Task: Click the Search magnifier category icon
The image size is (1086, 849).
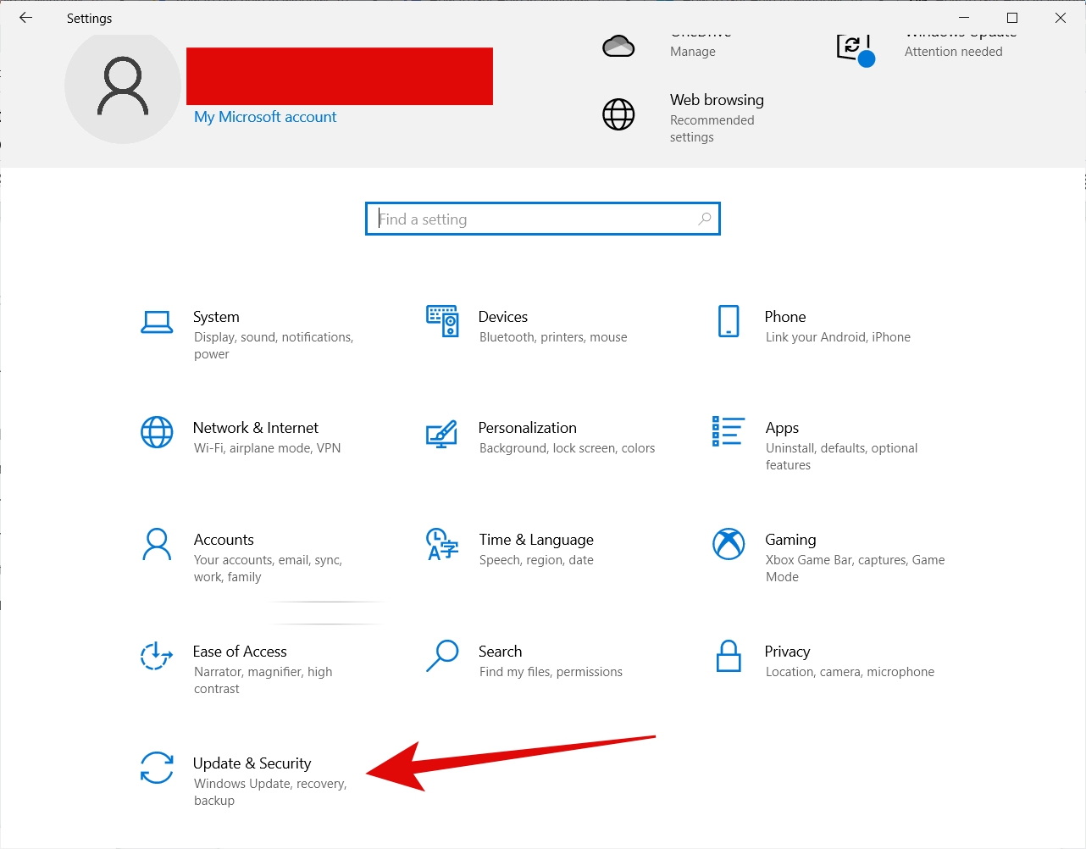Action: click(442, 656)
